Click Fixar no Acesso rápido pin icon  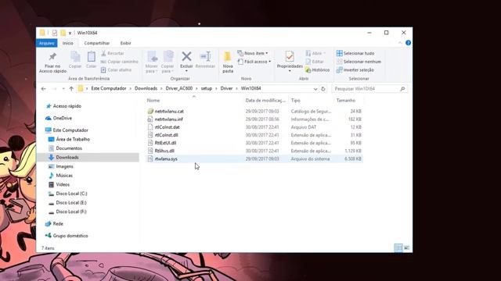pos(52,57)
